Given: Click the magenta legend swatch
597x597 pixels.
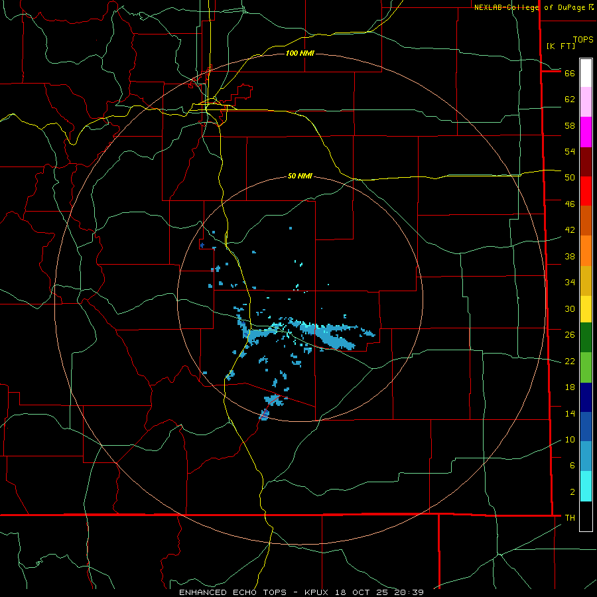Looking at the screenshot, I should pos(586,132).
